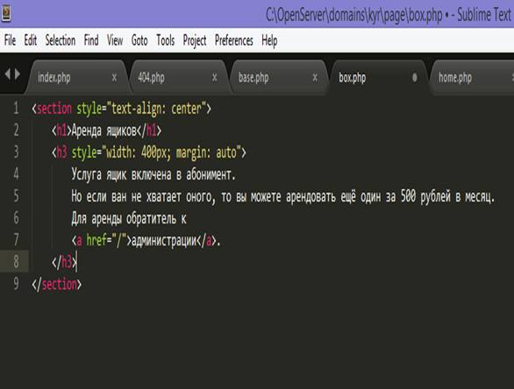The width and height of the screenshot is (514, 389).
Task: Click line number 2 in the gutter
Action: pyautogui.click(x=16, y=130)
